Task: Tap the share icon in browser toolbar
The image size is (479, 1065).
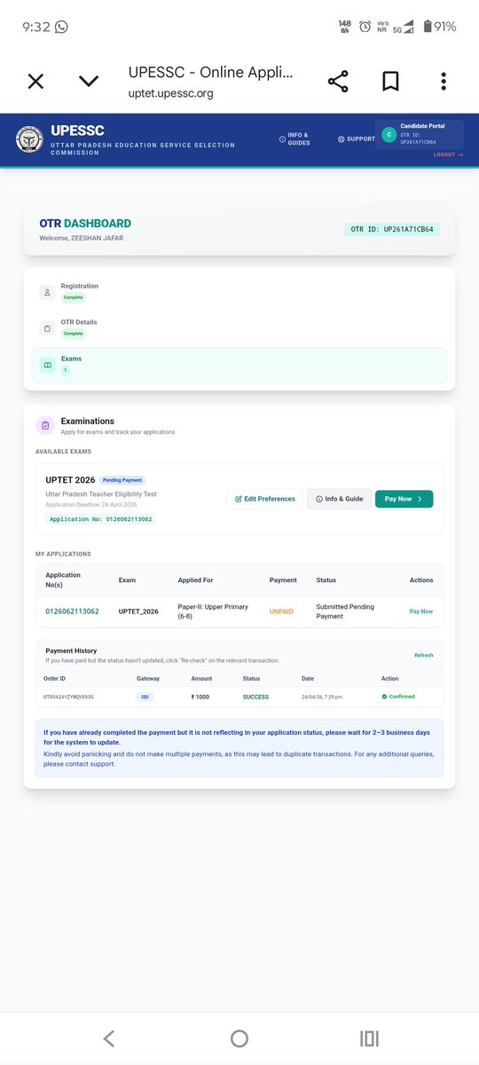Action: point(338,82)
